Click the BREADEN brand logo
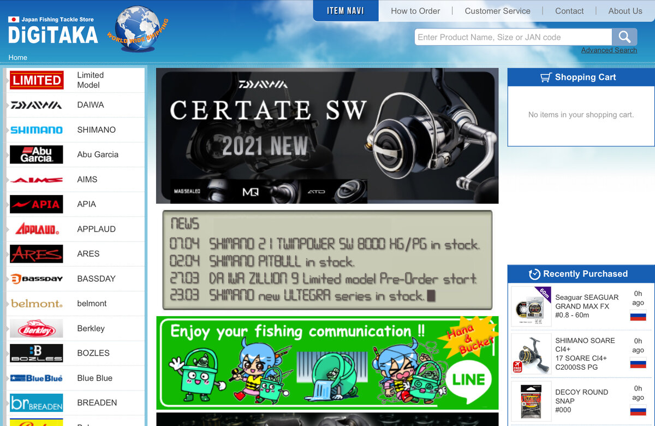655x426 pixels. [37, 403]
